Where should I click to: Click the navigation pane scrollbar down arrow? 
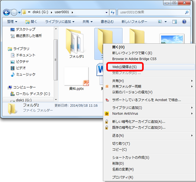point(56,100)
